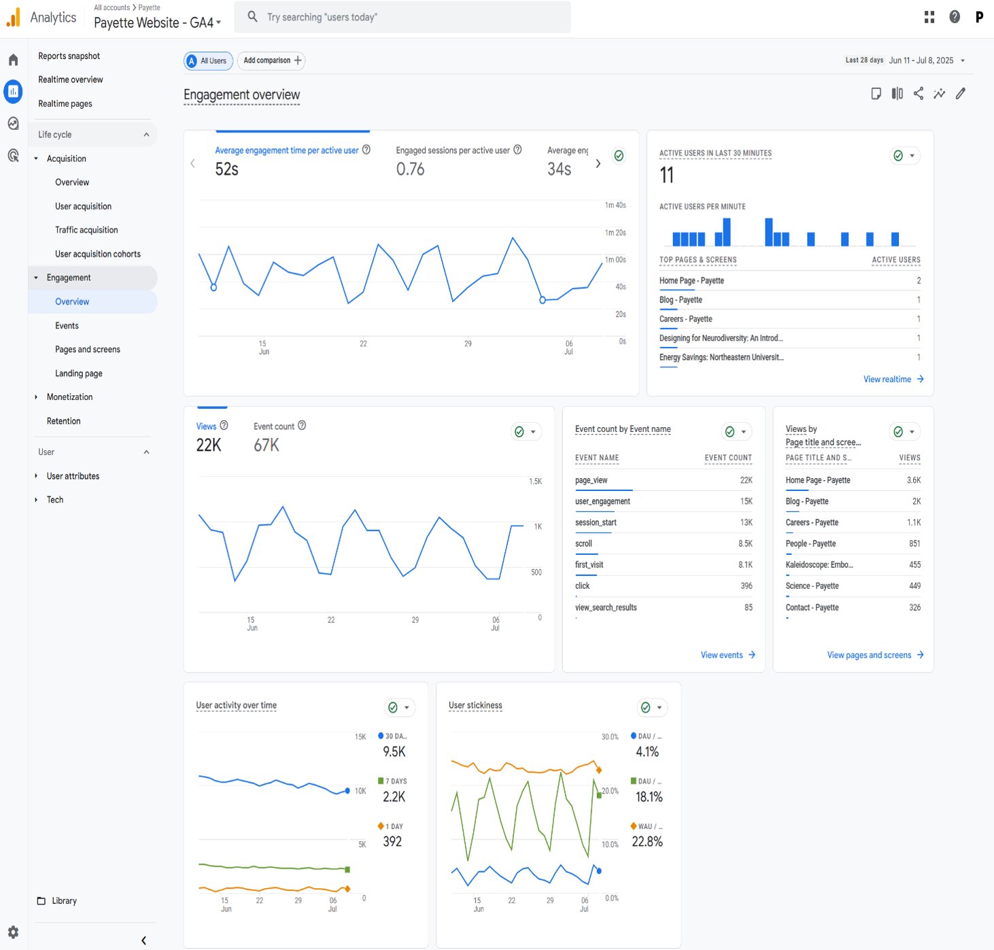The width and height of the screenshot is (994, 950).
Task: Open Pages and screens report
Action: [88, 350]
